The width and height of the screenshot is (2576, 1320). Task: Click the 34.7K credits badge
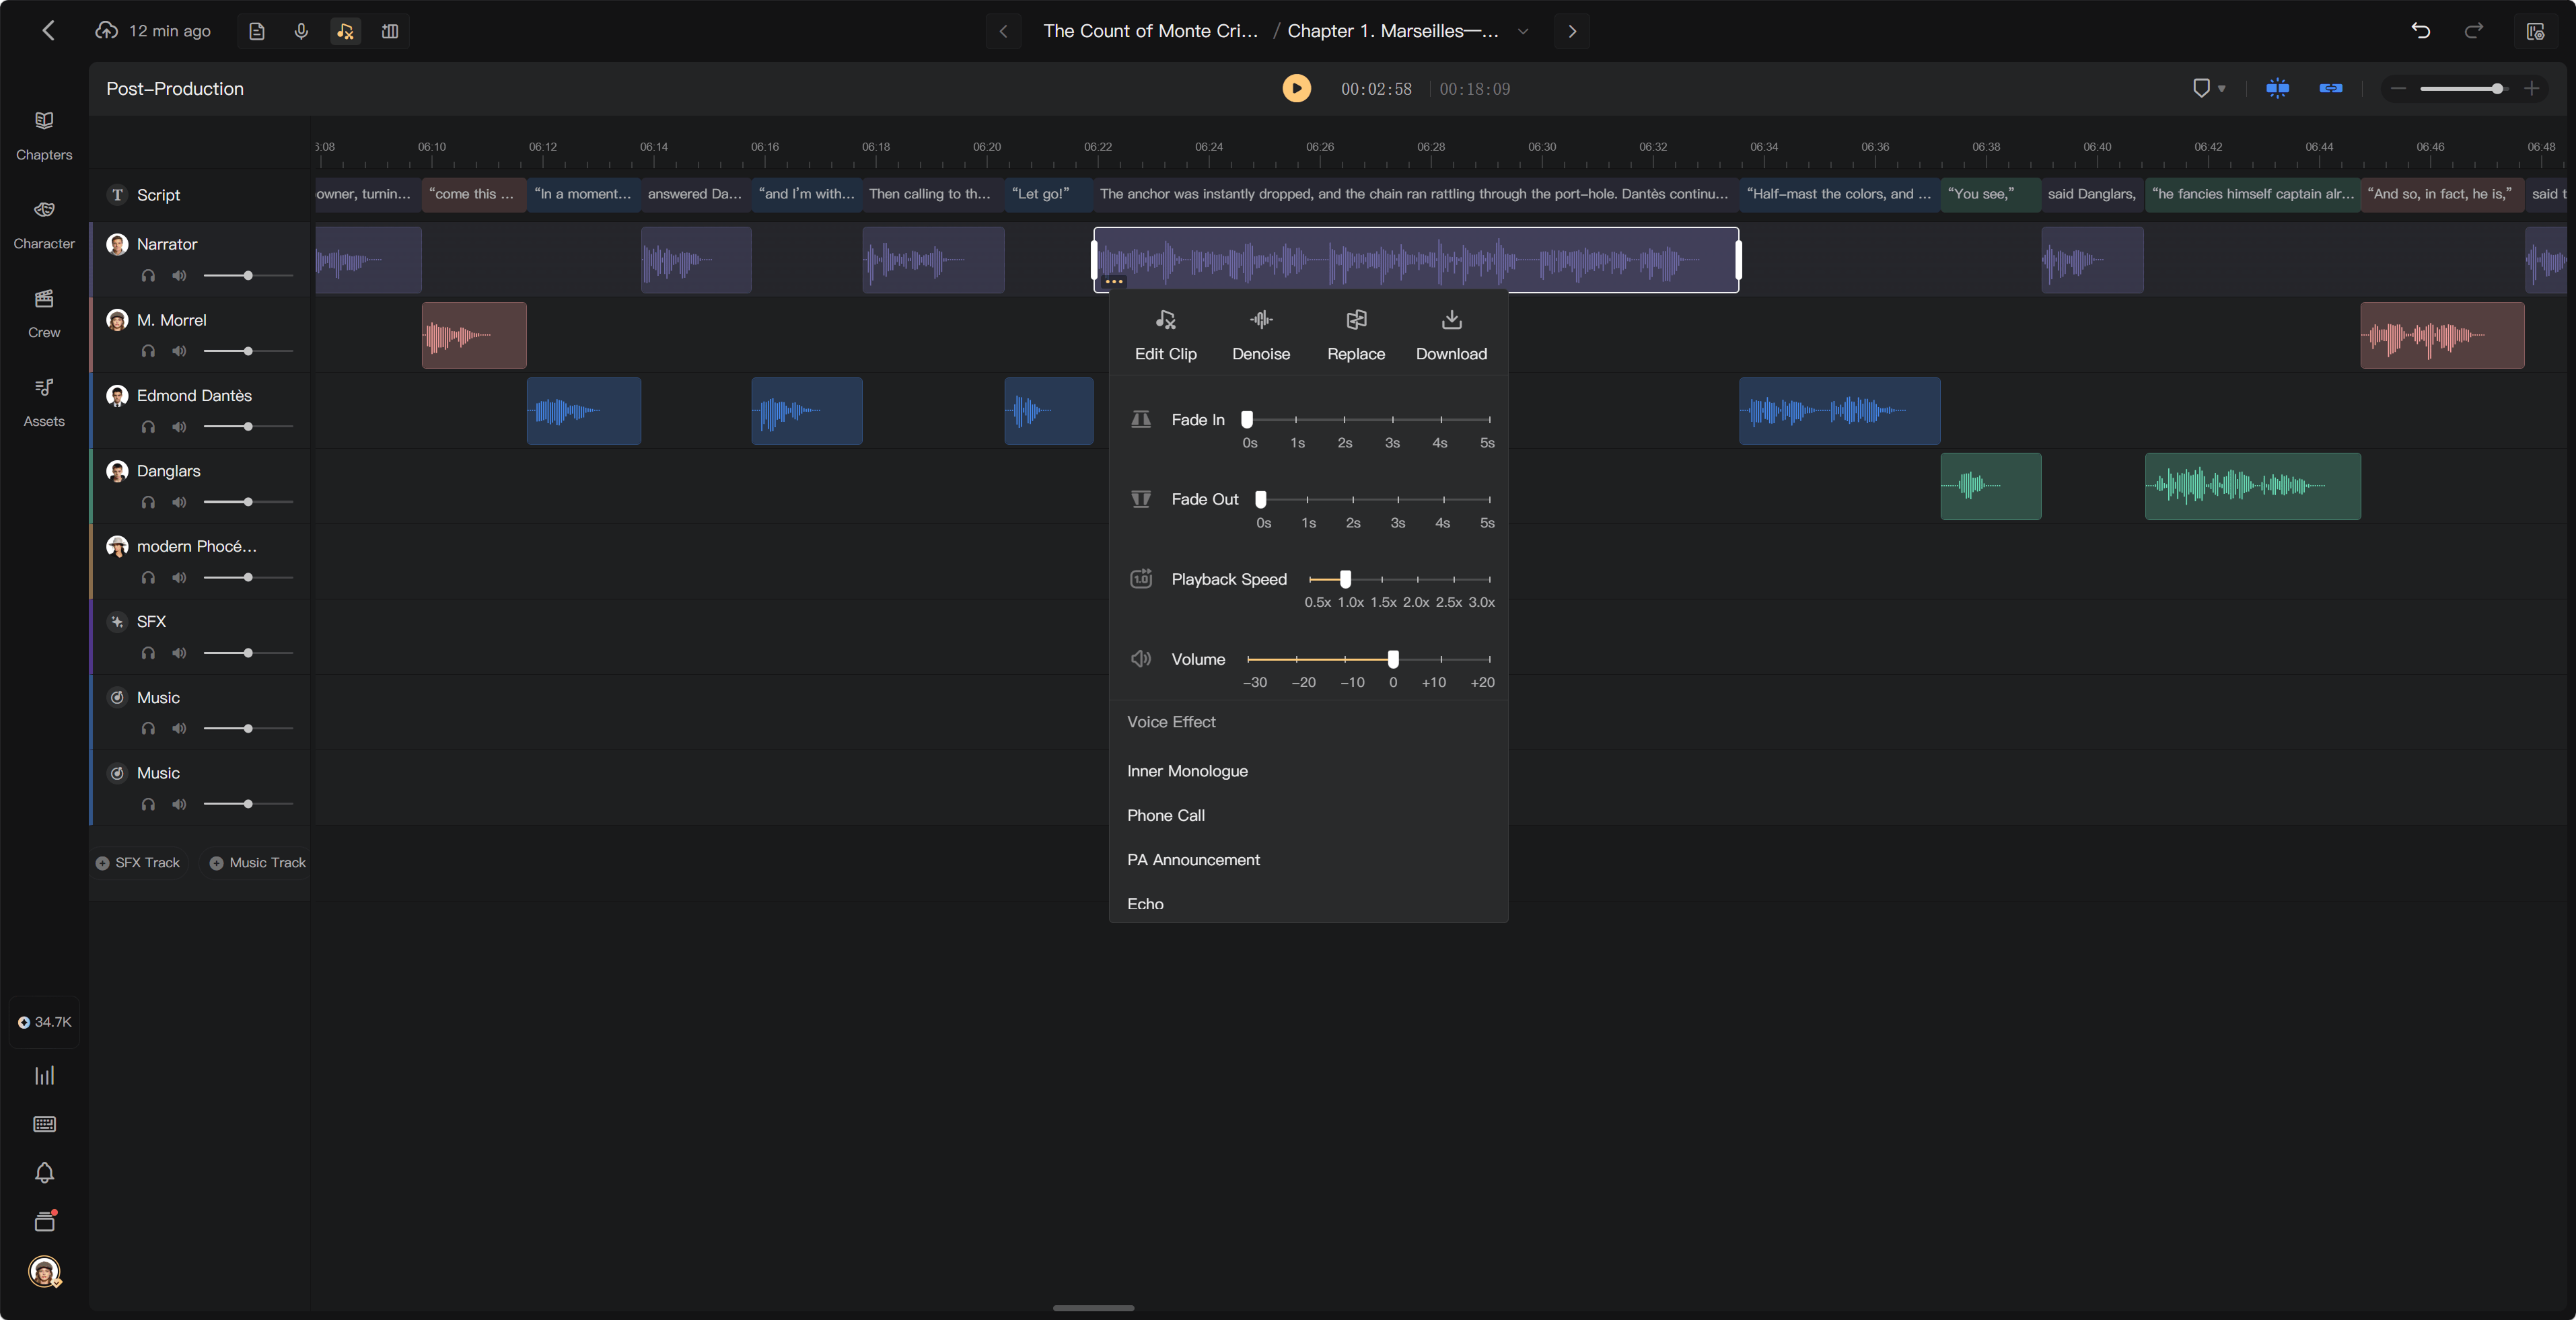coord(44,1022)
